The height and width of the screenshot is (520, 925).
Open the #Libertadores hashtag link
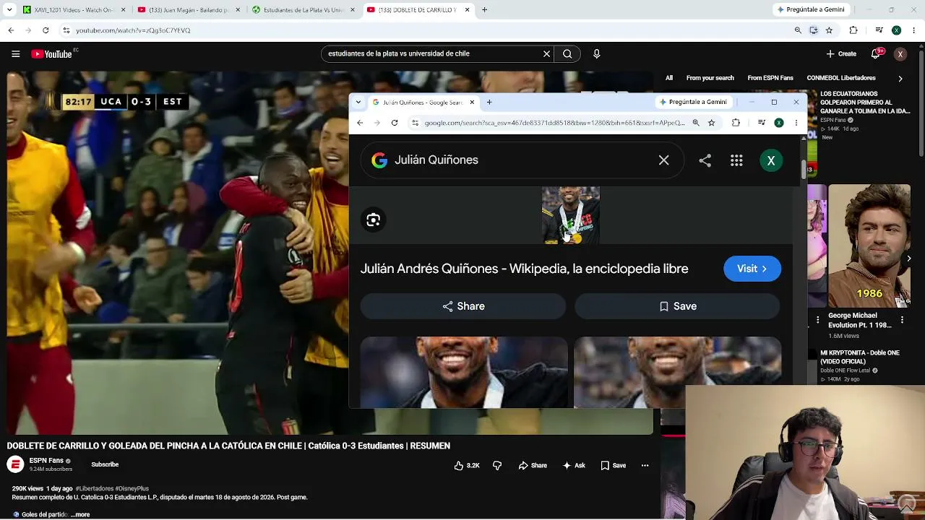click(94, 489)
